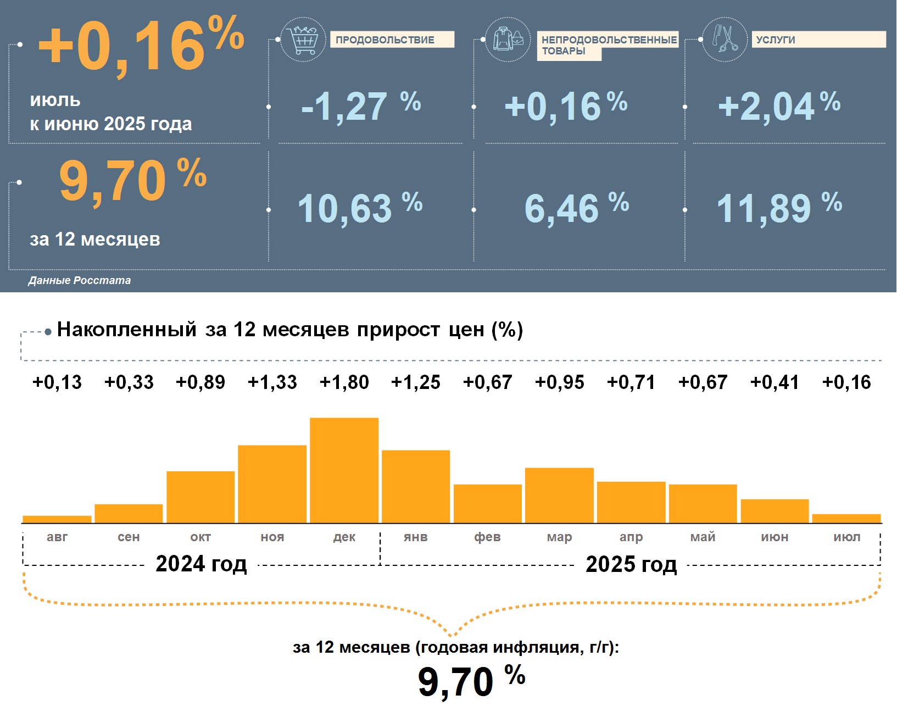Select the НЕПРОДОВОЛЬСТВЕННЫЕ ТОВАРЫ label
Screen dimensions: 897x706
608,45
